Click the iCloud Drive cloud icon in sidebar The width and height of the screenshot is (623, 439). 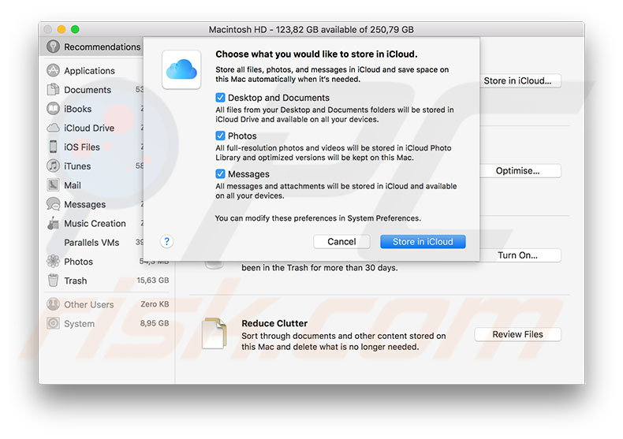click(x=53, y=128)
